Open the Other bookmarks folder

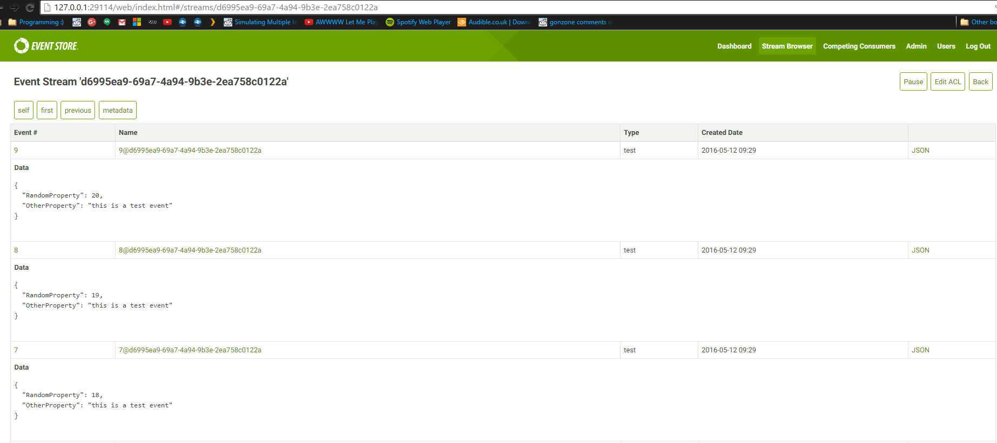978,22
